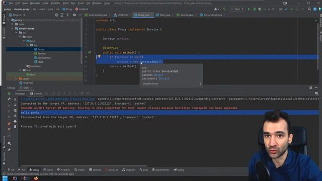
Task: Click the debug settings gear in left sidebar
Action: [9, 143]
